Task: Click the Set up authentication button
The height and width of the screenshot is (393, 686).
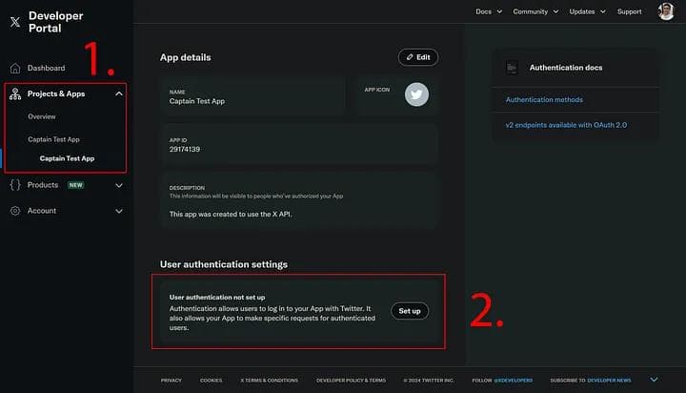Action: click(410, 311)
